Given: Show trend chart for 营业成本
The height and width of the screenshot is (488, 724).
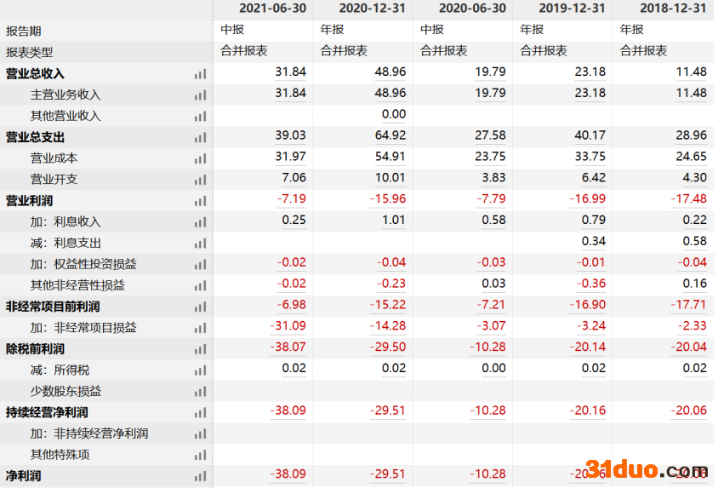Looking at the screenshot, I should coord(200,158).
